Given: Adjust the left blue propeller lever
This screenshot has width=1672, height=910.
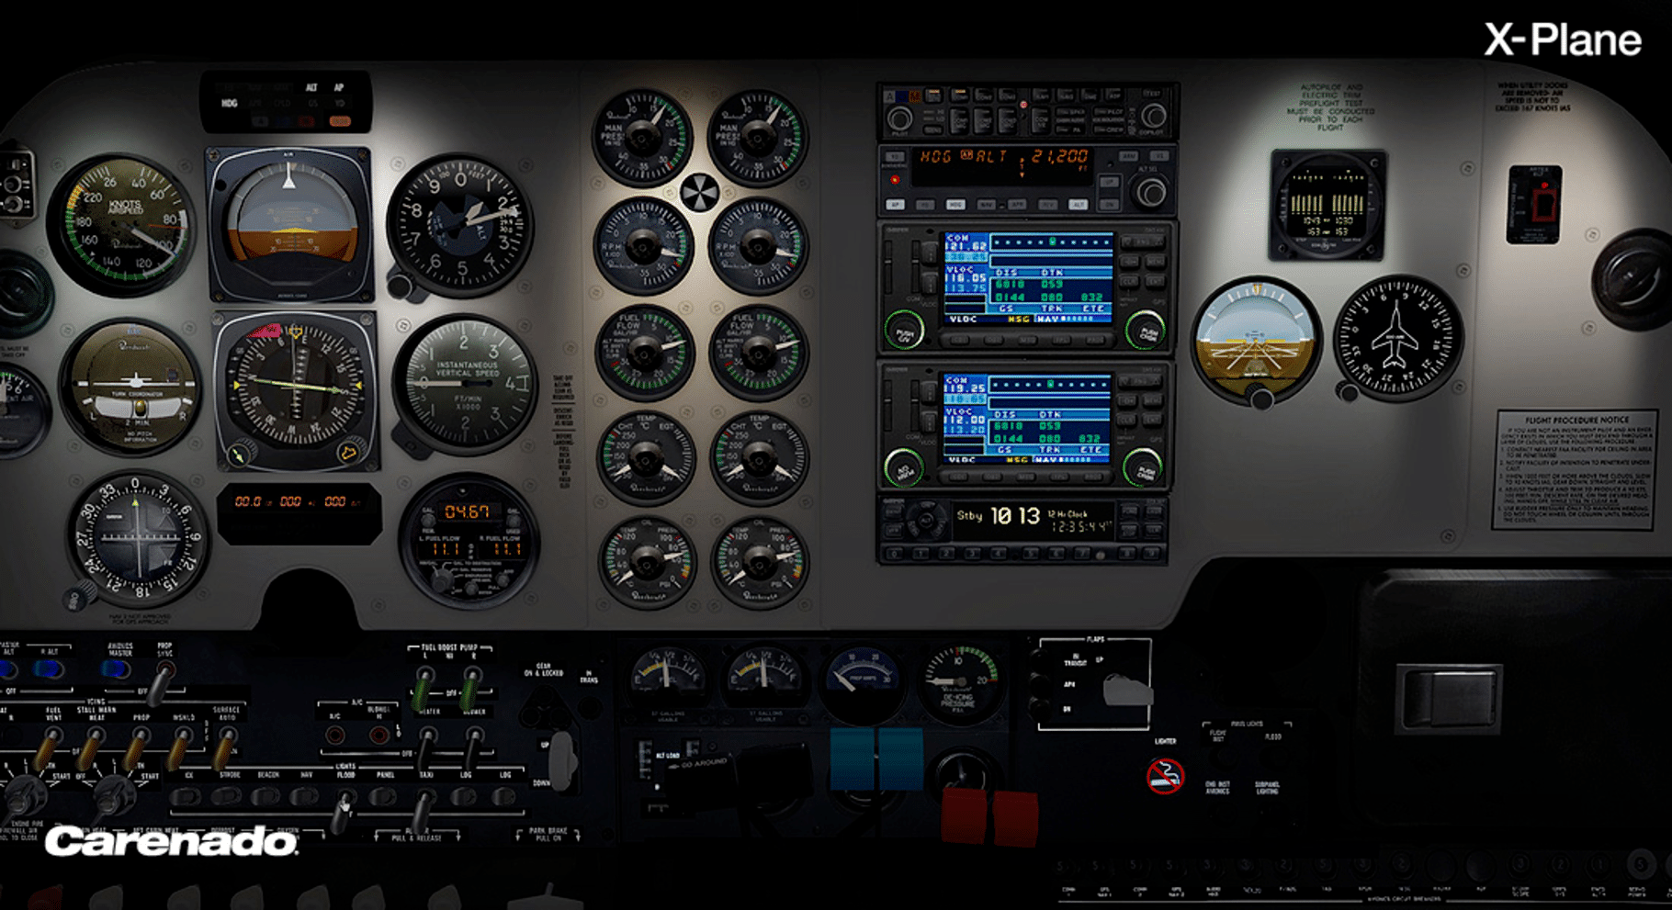Looking at the screenshot, I should tap(852, 758).
